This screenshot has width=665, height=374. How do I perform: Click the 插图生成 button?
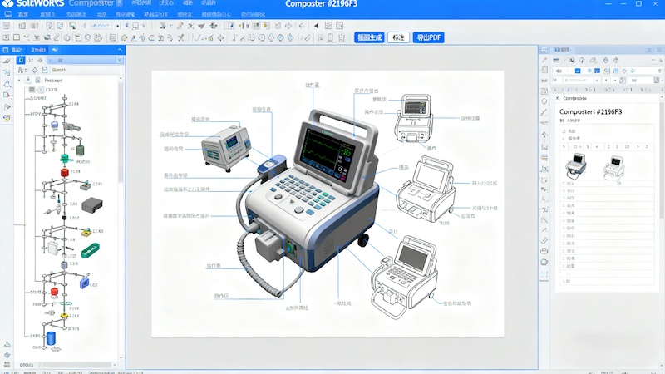[x=368, y=37]
